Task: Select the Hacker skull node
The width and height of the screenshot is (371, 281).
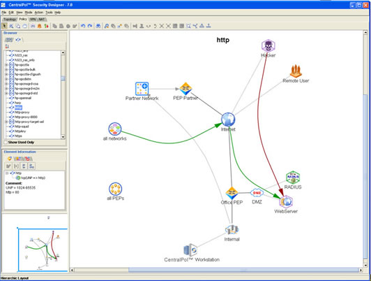Action: (268, 45)
